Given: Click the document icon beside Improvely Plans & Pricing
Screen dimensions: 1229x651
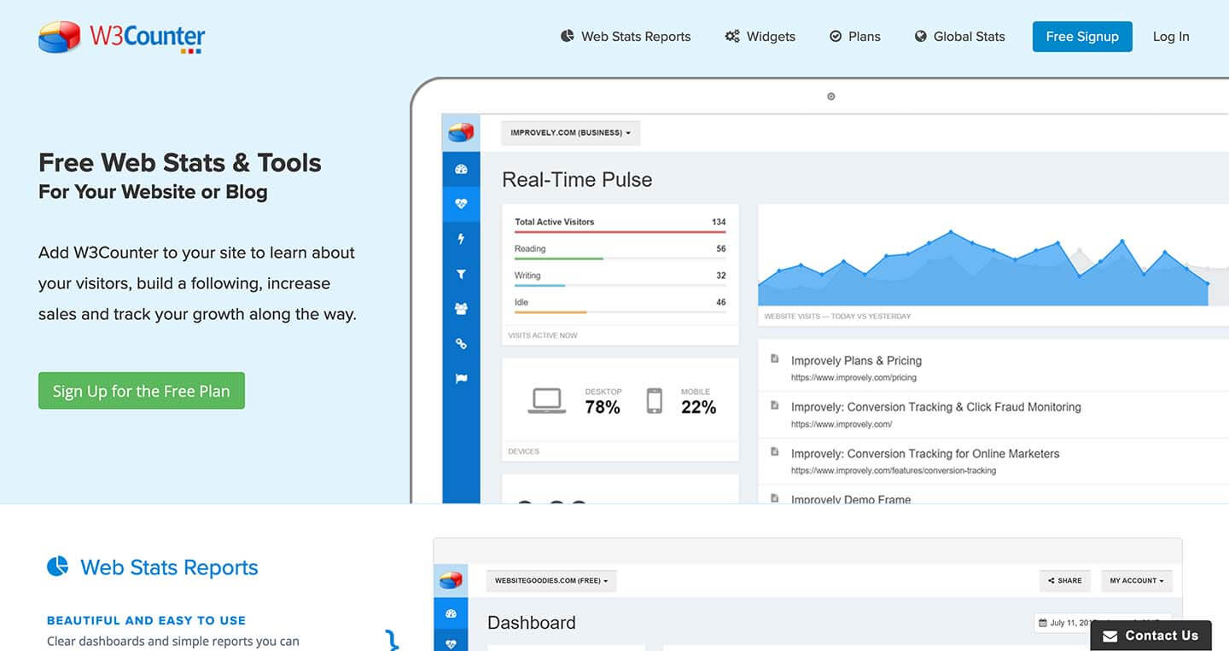Looking at the screenshot, I should tap(775, 358).
